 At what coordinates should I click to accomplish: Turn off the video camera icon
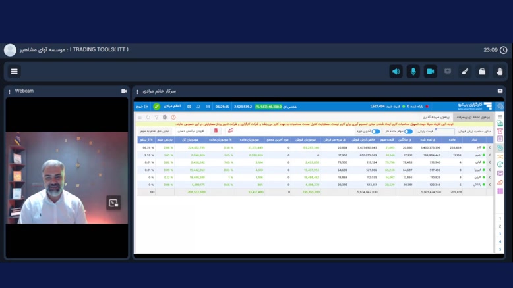click(431, 71)
